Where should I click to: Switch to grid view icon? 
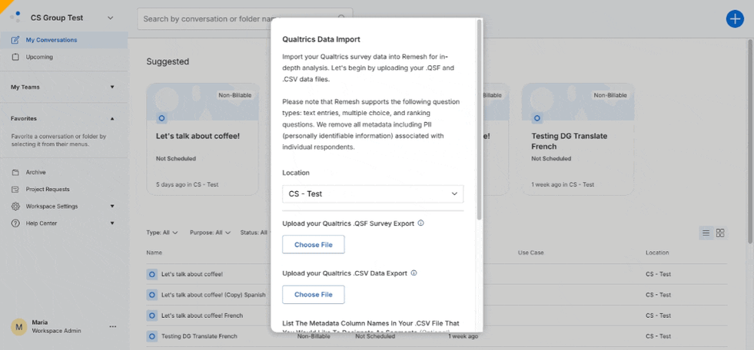pos(720,233)
